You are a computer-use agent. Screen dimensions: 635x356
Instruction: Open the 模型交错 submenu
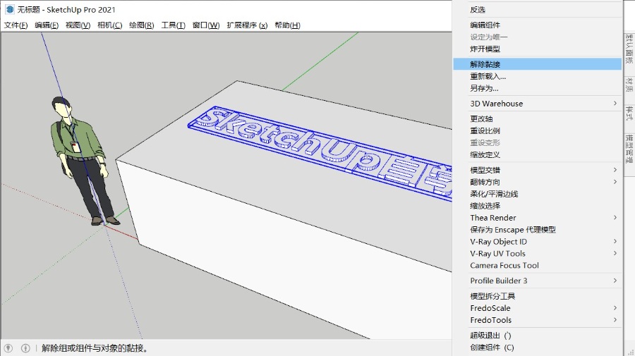click(x=538, y=170)
